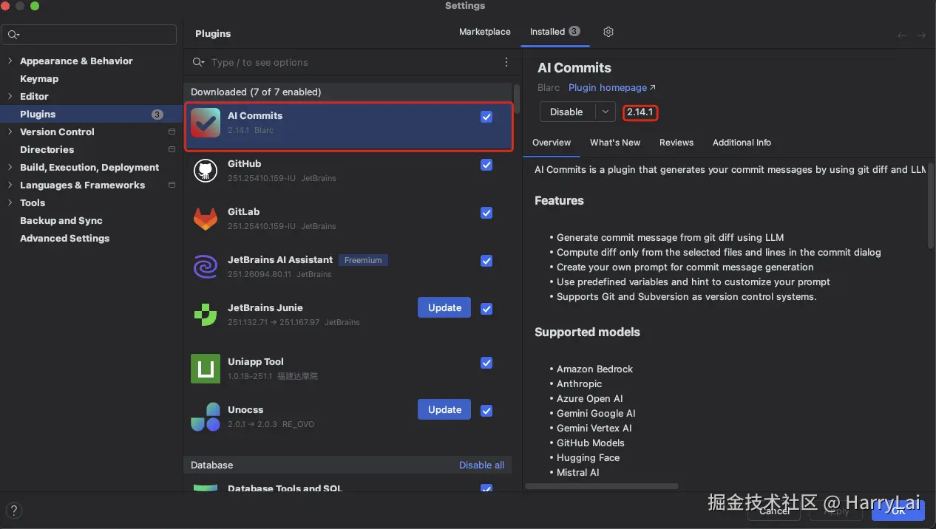
Task: Select Directories in settings tree
Action: coord(47,150)
